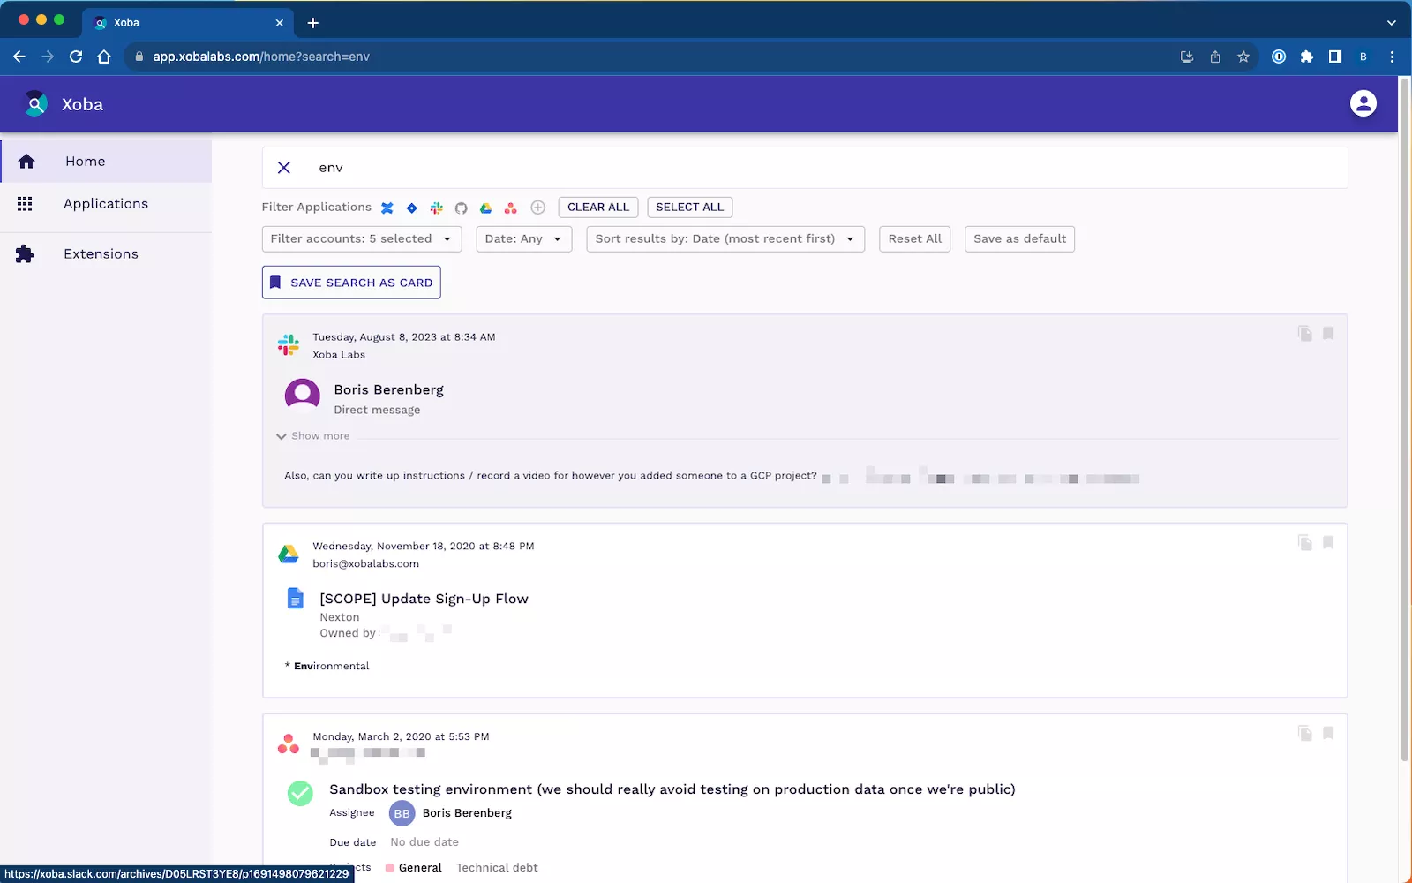Open the user account avatar menu

[1363, 104]
